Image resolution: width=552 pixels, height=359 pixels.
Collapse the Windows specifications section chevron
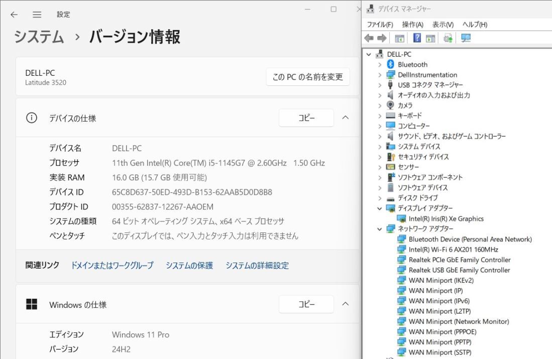[x=346, y=304]
